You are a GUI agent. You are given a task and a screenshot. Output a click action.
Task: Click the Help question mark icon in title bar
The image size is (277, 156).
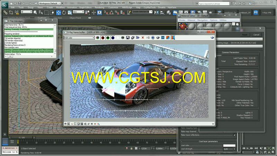(x=250, y=3)
